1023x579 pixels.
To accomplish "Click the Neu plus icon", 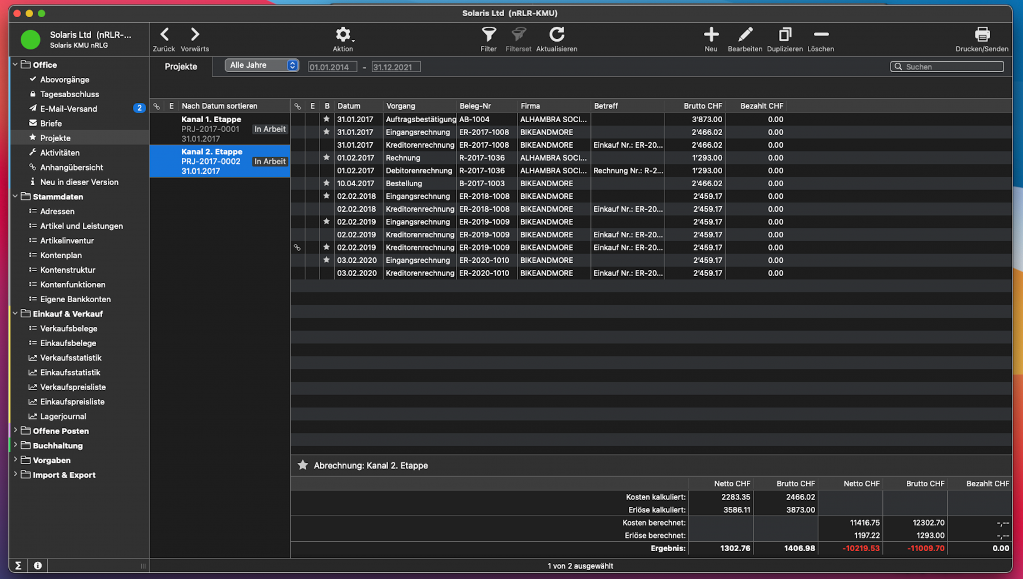I will [711, 35].
